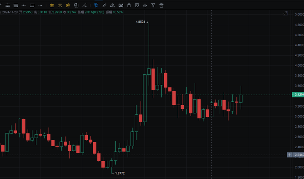Click the 开 2.9950 opening value
The width and height of the screenshot is (304, 179).
[26, 12]
